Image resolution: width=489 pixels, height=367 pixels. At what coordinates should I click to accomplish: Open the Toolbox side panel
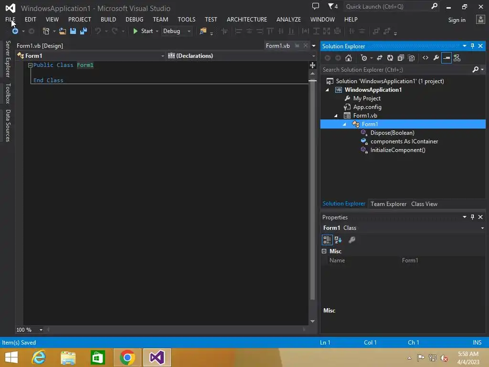(8, 94)
